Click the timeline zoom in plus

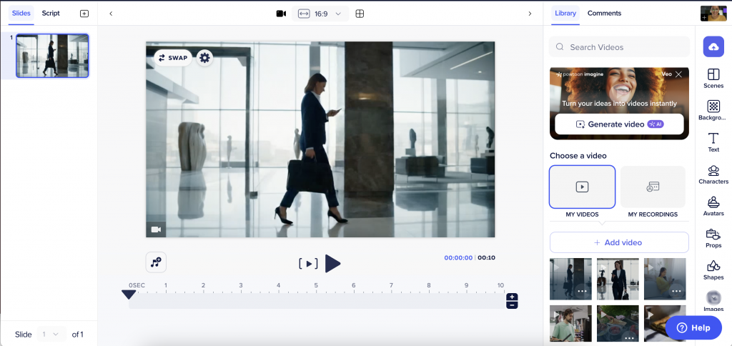point(512,297)
